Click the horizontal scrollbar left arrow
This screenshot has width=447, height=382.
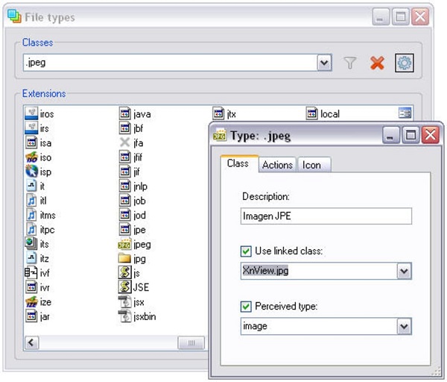[x=32, y=342]
